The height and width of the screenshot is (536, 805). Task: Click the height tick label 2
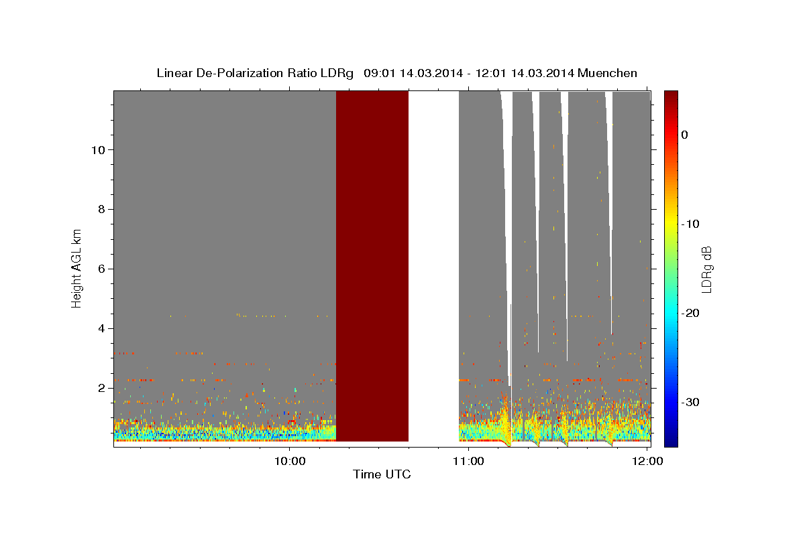[100, 388]
